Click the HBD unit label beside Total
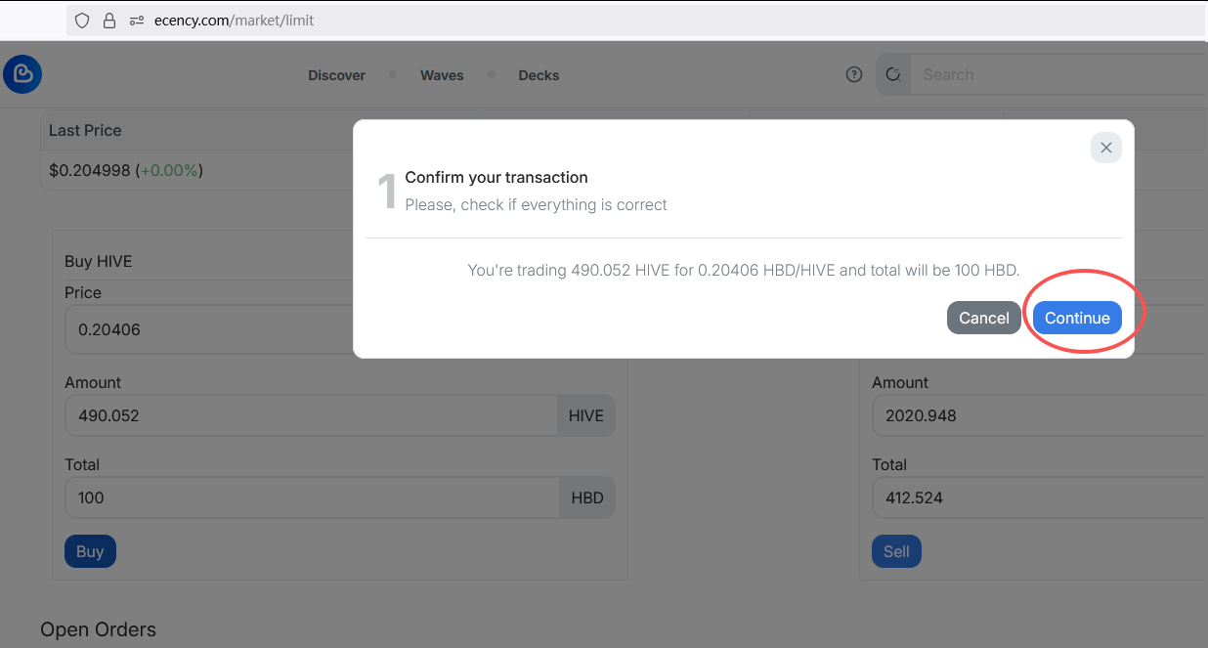This screenshot has height=648, width=1208. [x=587, y=497]
